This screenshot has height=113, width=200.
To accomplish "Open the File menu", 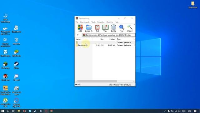I will pyautogui.click(x=77, y=22).
